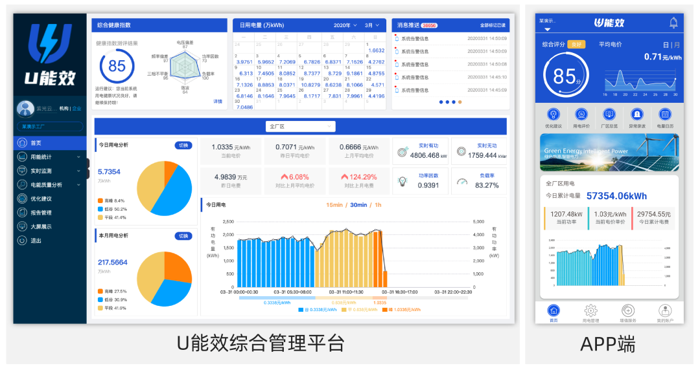Image resolution: width=700 pixels, height=368 pixels.
Task: Click the 优化建议 sidebar icon
Action: click(x=22, y=199)
